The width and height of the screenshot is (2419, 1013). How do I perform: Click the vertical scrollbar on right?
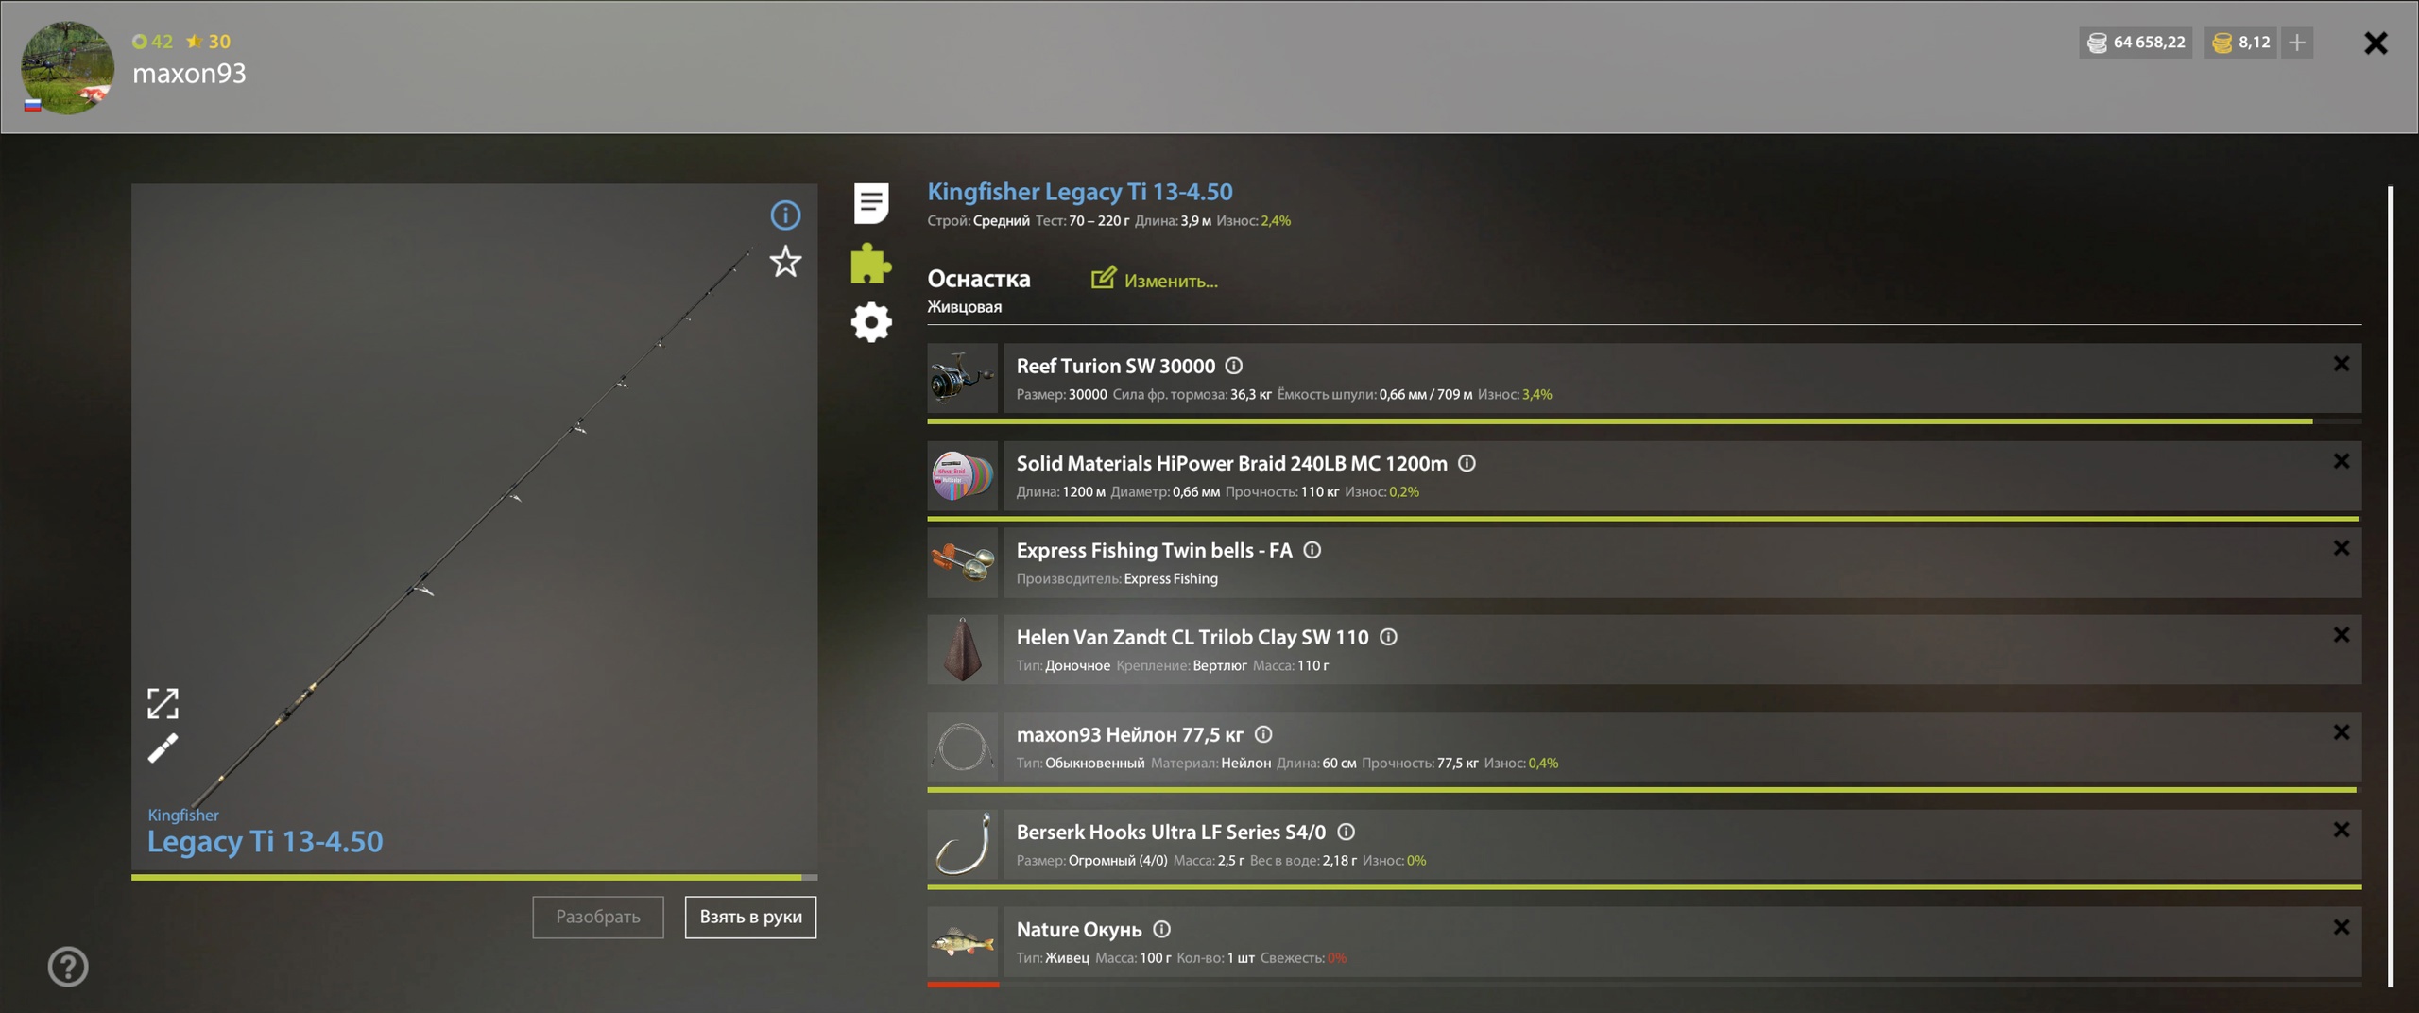(2391, 586)
